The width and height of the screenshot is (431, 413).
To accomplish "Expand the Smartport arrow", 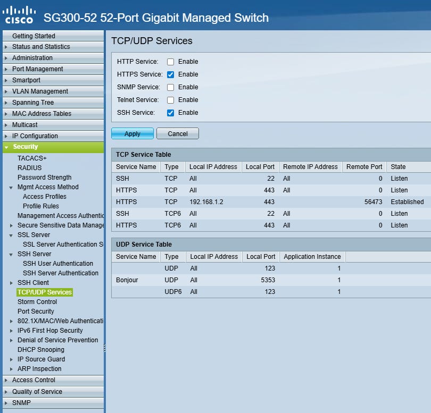I will pyautogui.click(x=6, y=80).
